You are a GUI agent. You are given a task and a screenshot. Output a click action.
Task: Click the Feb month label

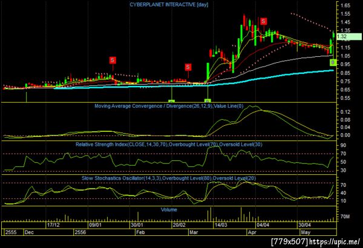click(x=140, y=232)
